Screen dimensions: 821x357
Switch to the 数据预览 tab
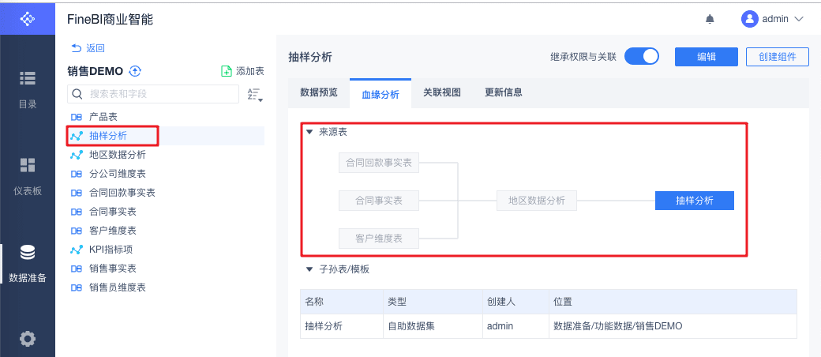pyautogui.click(x=319, y=92)
